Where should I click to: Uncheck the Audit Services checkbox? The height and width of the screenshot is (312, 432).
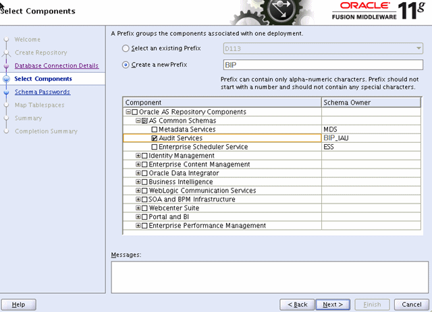pos(155,138)
